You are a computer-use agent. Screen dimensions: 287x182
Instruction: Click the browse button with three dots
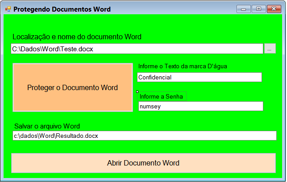coord(269,49)
